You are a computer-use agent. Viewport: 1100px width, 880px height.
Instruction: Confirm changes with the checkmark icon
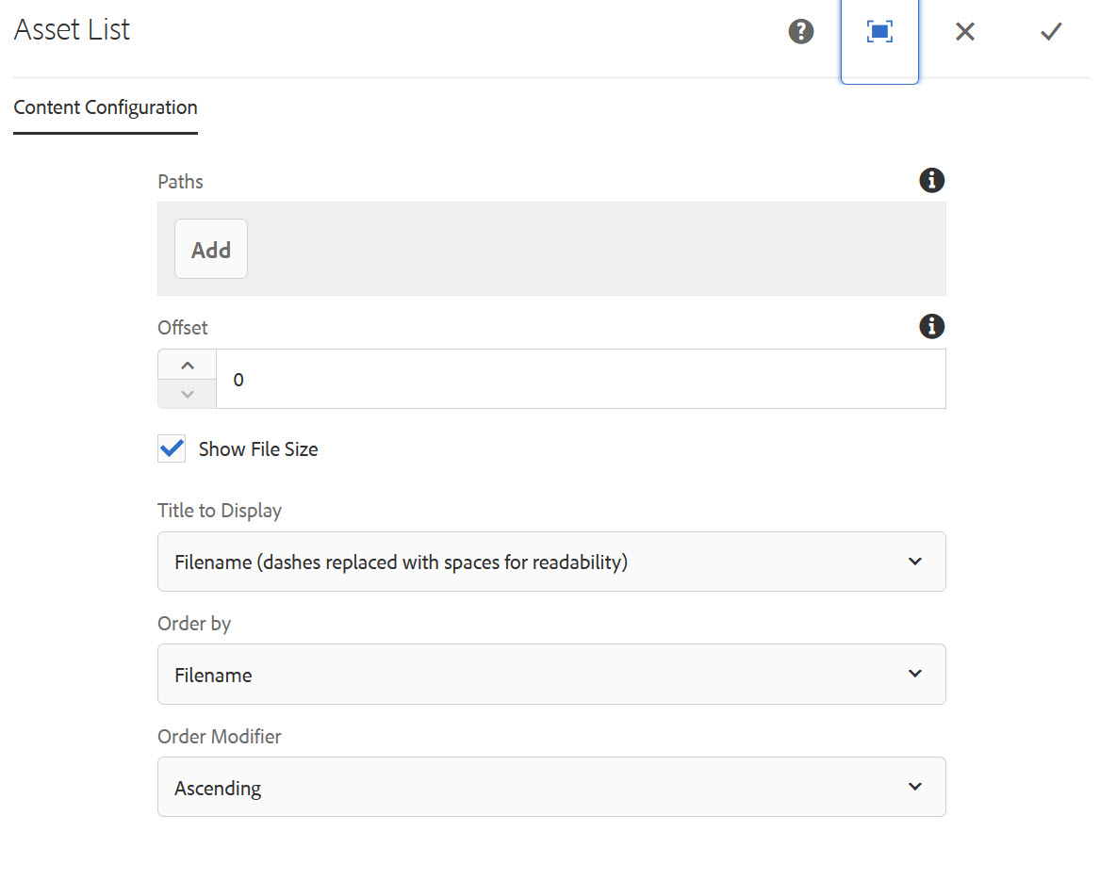(1051, 32)
